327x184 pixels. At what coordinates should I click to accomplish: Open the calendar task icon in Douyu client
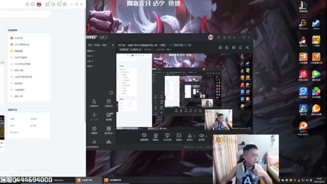[x=47, y=4]
